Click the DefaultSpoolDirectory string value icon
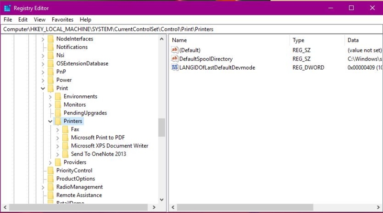 pos(174,58)
